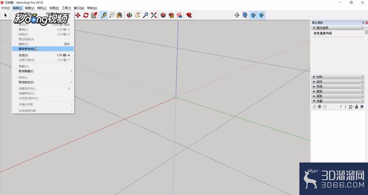Open the 绘图(R) menu
This screenshot has height=195, width=368.
(x=54, y=8)
